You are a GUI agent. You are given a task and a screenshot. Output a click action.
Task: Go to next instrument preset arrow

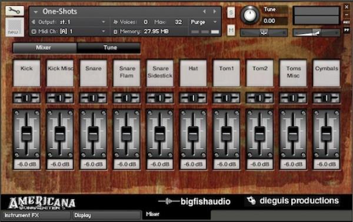point(214,12)
